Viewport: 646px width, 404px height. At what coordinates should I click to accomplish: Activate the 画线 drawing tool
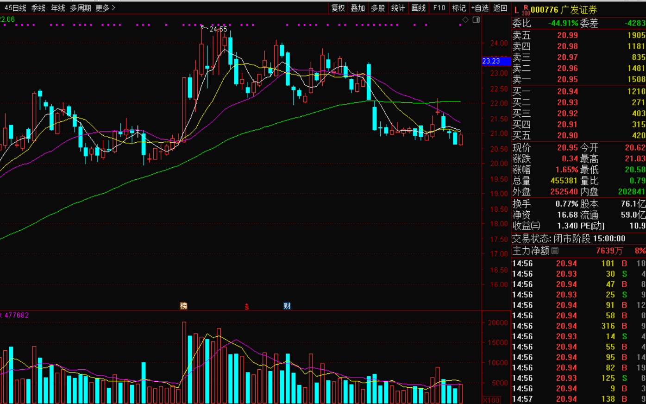(x=419, y=8)
